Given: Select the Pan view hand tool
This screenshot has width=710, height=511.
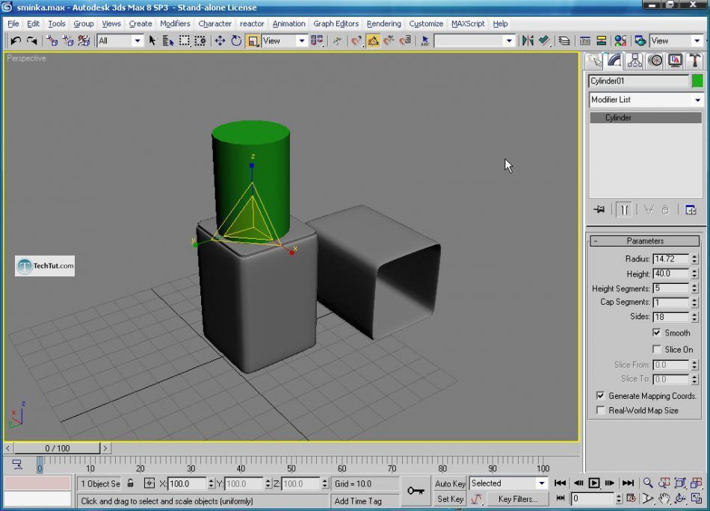Looking at the screenshot, I should [x=664, y=498].
